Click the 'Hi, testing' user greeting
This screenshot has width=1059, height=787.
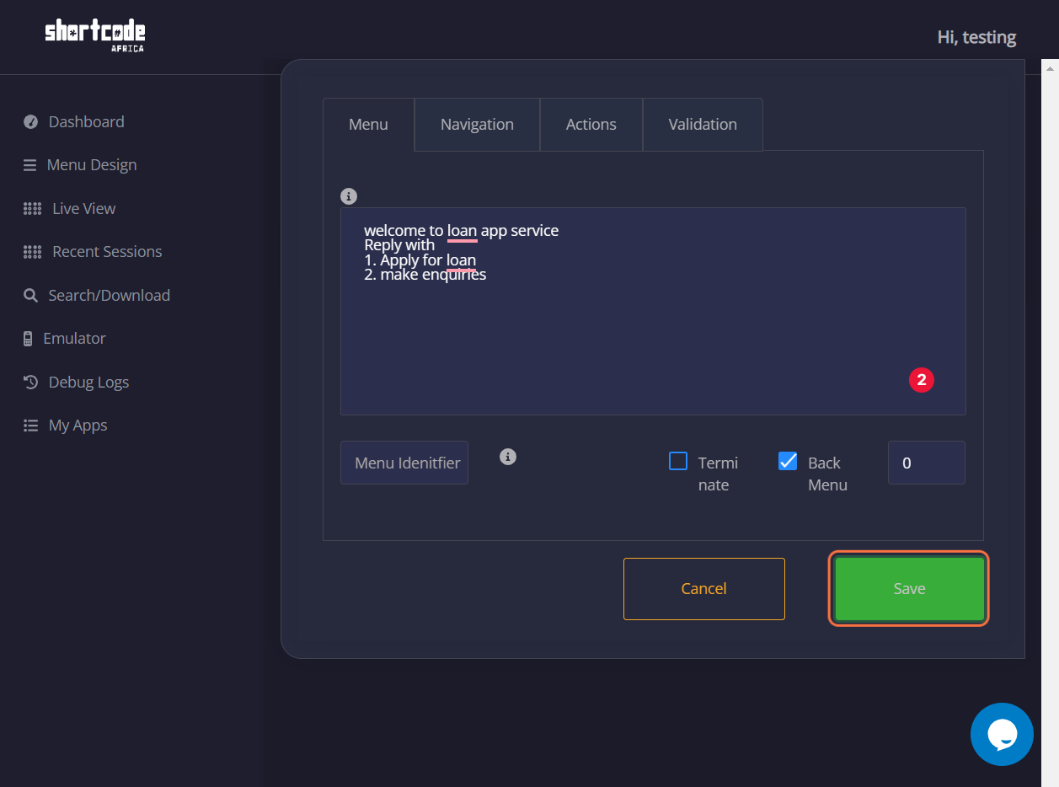coord(976,37)
